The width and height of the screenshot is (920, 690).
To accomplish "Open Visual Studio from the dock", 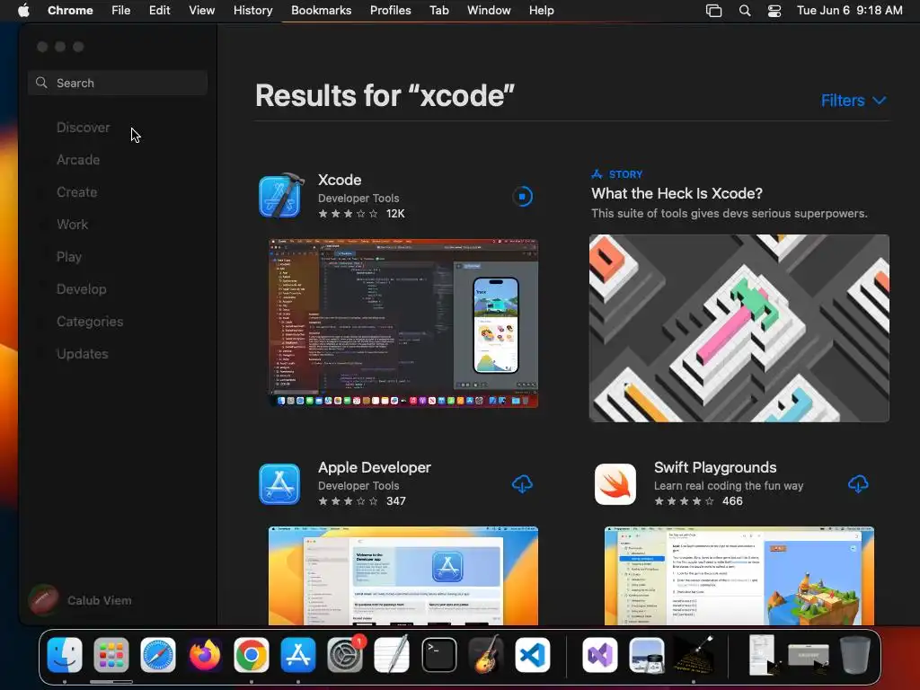I will (x=599, y=655).
